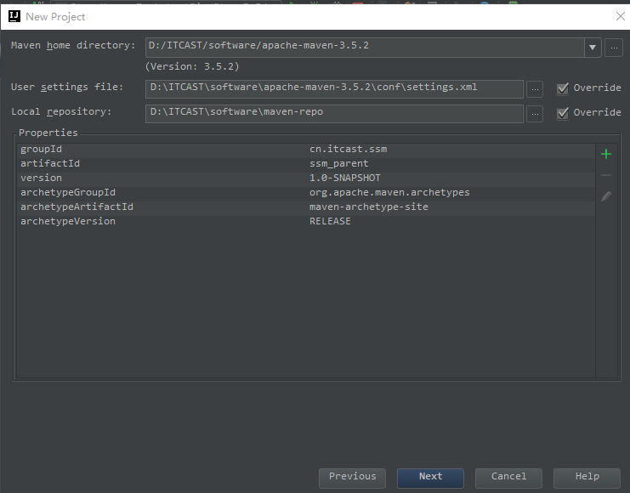The height and width of the screenshot is (493, 630).
Task: Click the User settings file label
Action: coord(66,87)
